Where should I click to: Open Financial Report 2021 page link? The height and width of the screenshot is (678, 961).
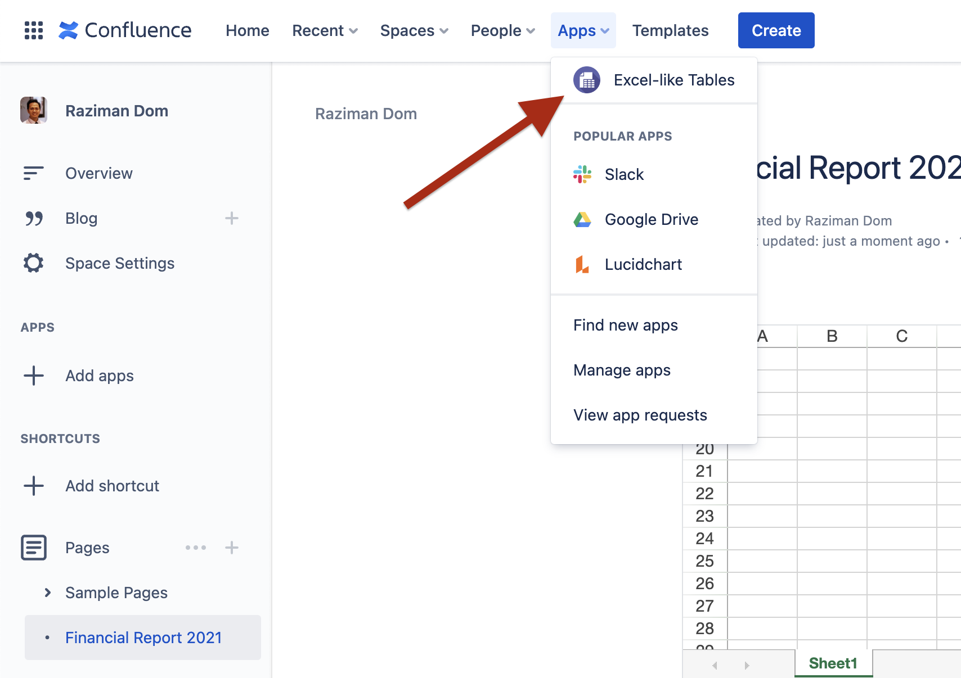click(x=143, y=638)
